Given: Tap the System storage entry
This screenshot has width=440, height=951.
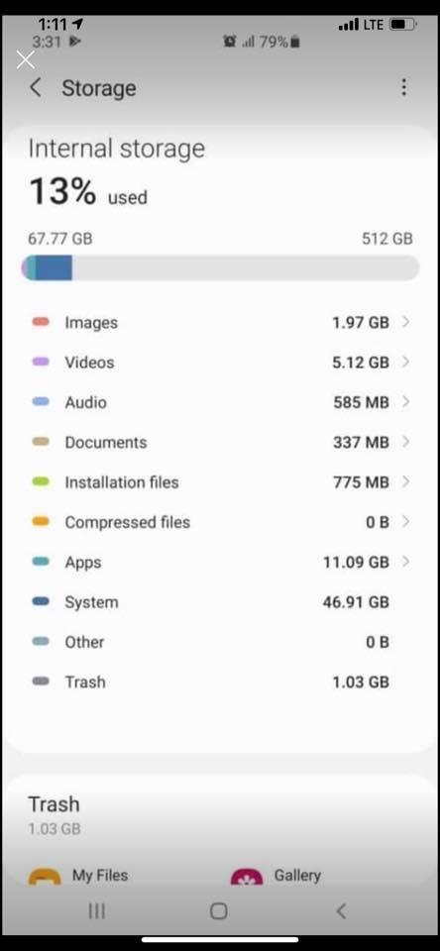Looking at the screenshot, I should click(220, 602).
